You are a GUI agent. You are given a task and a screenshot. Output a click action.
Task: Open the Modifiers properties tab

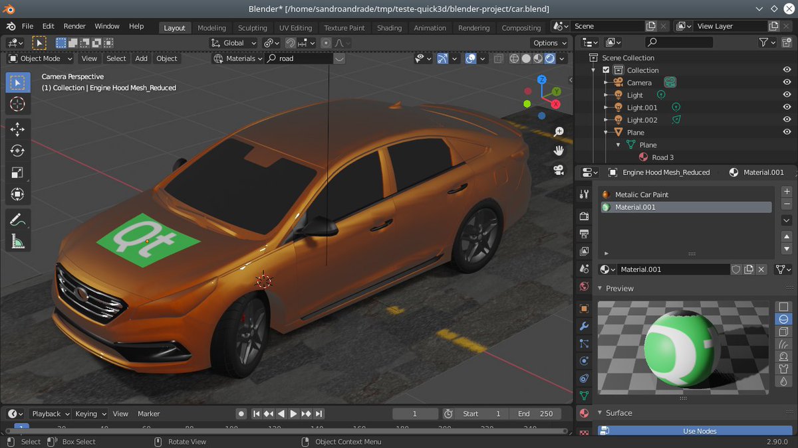[x=584, y=327]
